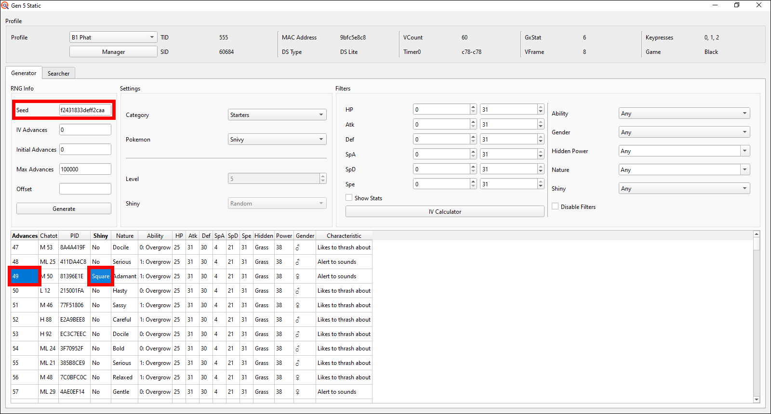
Task: Toggle the Disable Filters checkbox
Action: coord(555,207)
